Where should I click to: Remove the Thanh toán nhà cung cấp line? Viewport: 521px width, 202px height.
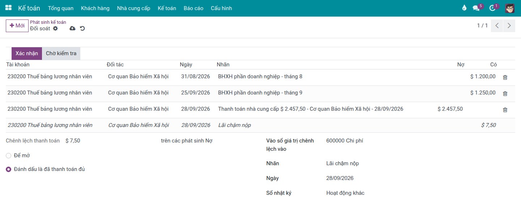tap(505, 110)
